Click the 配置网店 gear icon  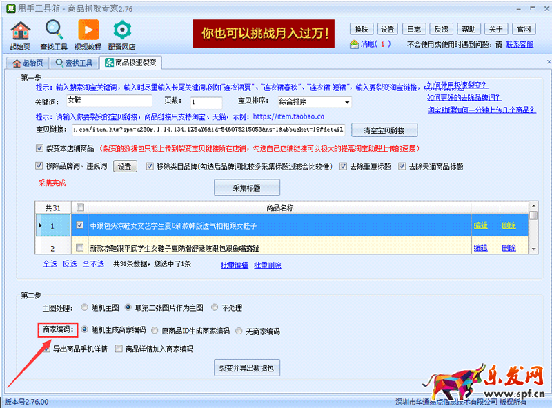coord(122,30)
